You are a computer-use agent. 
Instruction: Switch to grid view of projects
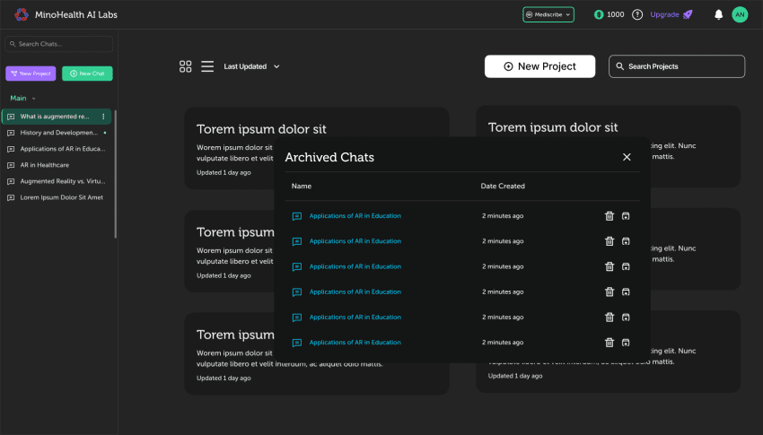[186, 66]
